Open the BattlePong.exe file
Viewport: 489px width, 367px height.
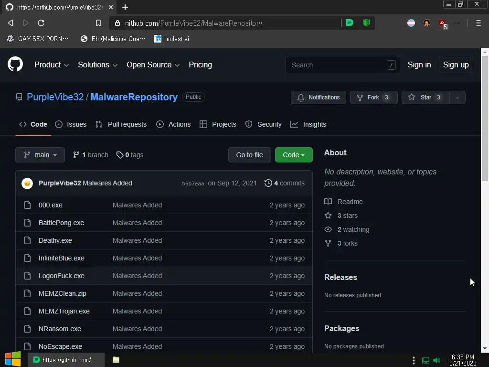(x=62, y=223)
